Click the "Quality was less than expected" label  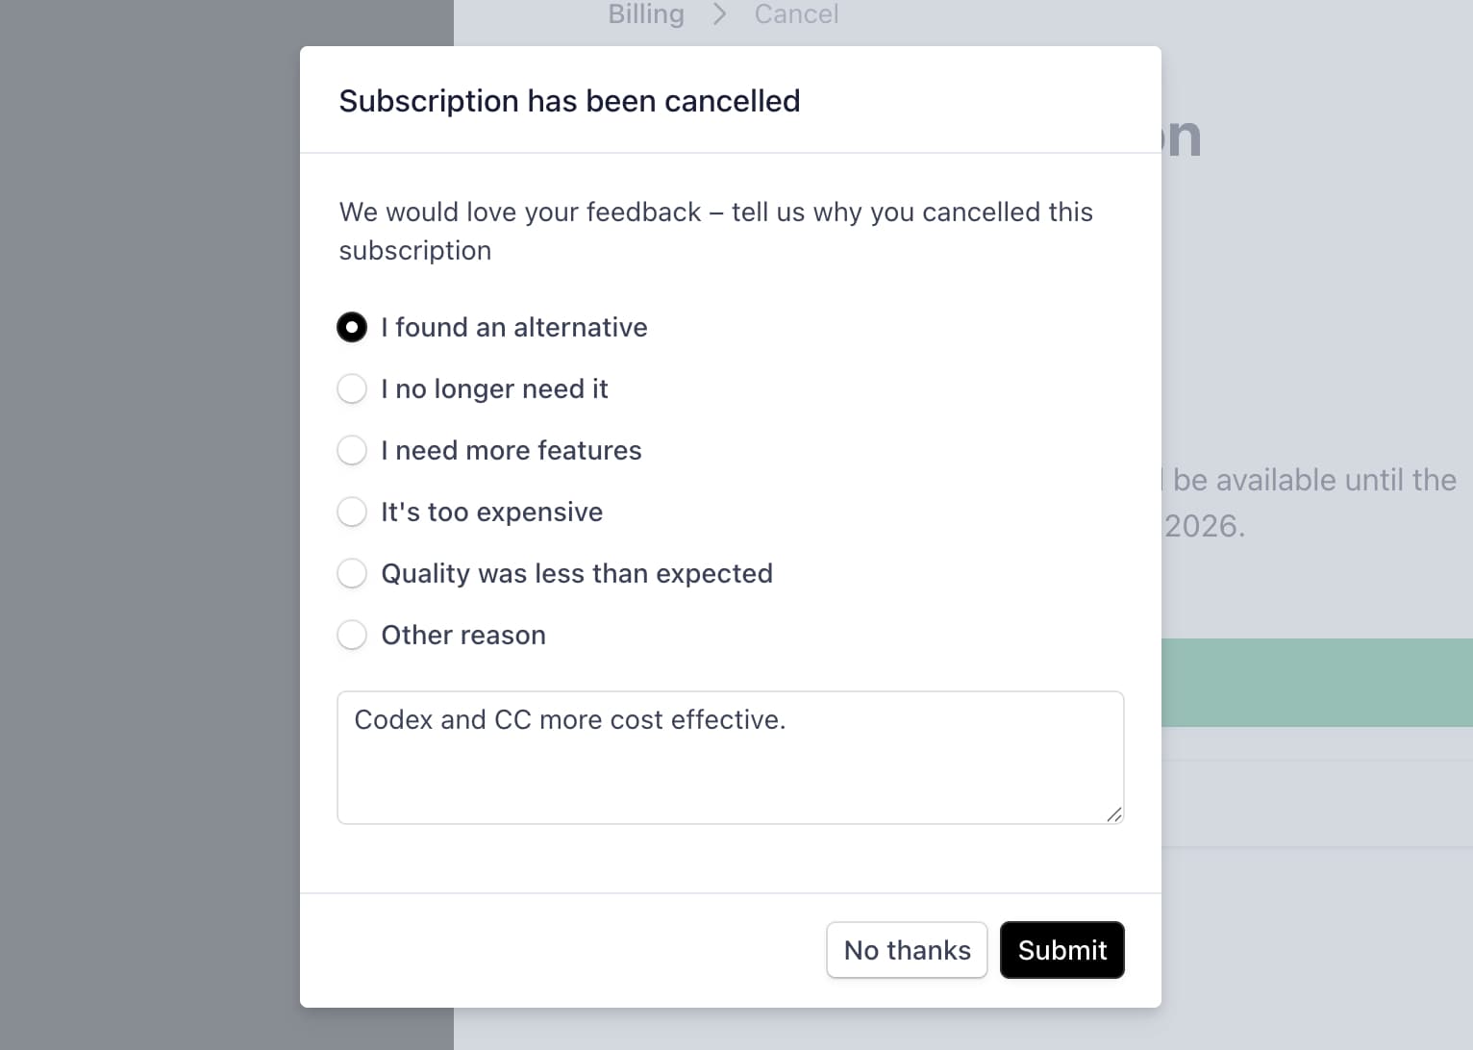point(577,573)
